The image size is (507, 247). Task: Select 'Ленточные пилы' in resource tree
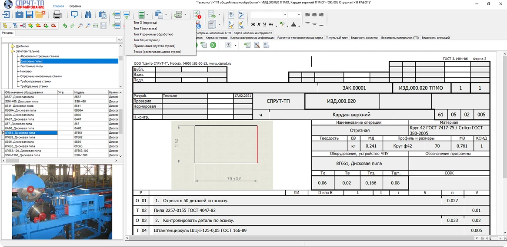(31, 66)
